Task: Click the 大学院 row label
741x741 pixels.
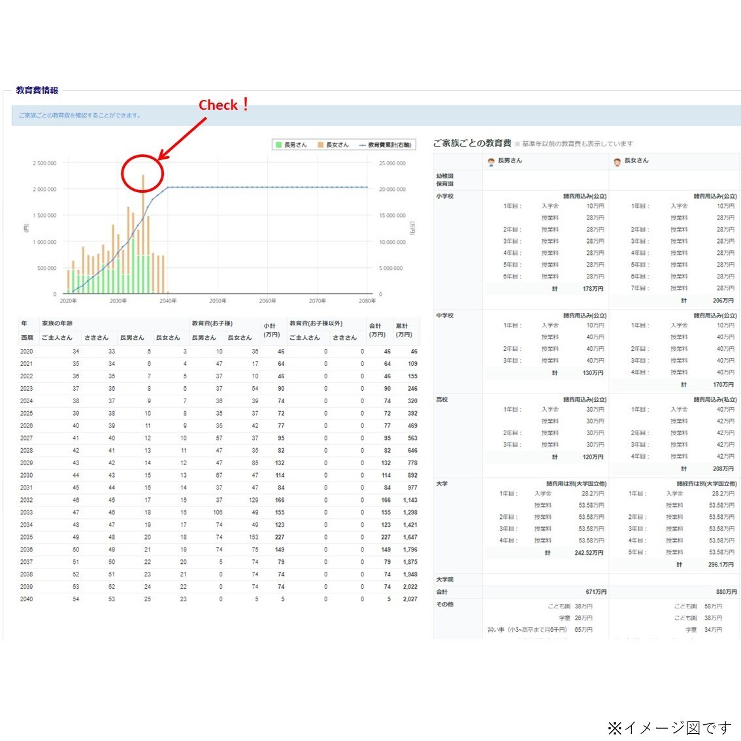Action: [x=445, y=580]
